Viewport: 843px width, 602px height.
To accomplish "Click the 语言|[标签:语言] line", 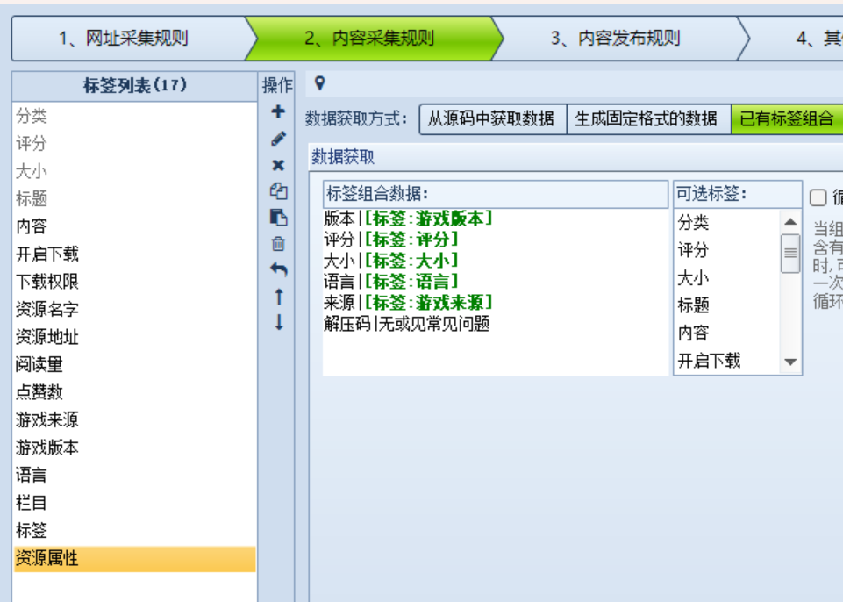I will (391, 282).
